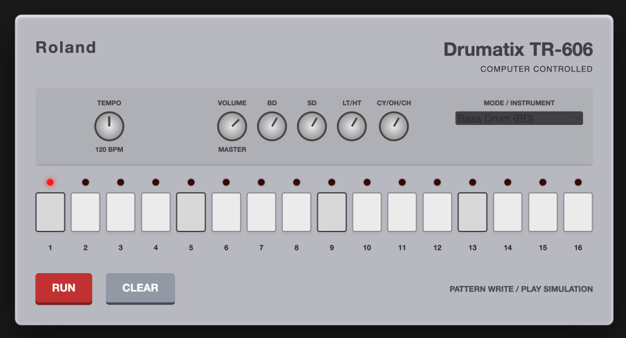Click the Roland logo text
Screen dimensions: 626x338
[x=66, y=47]
